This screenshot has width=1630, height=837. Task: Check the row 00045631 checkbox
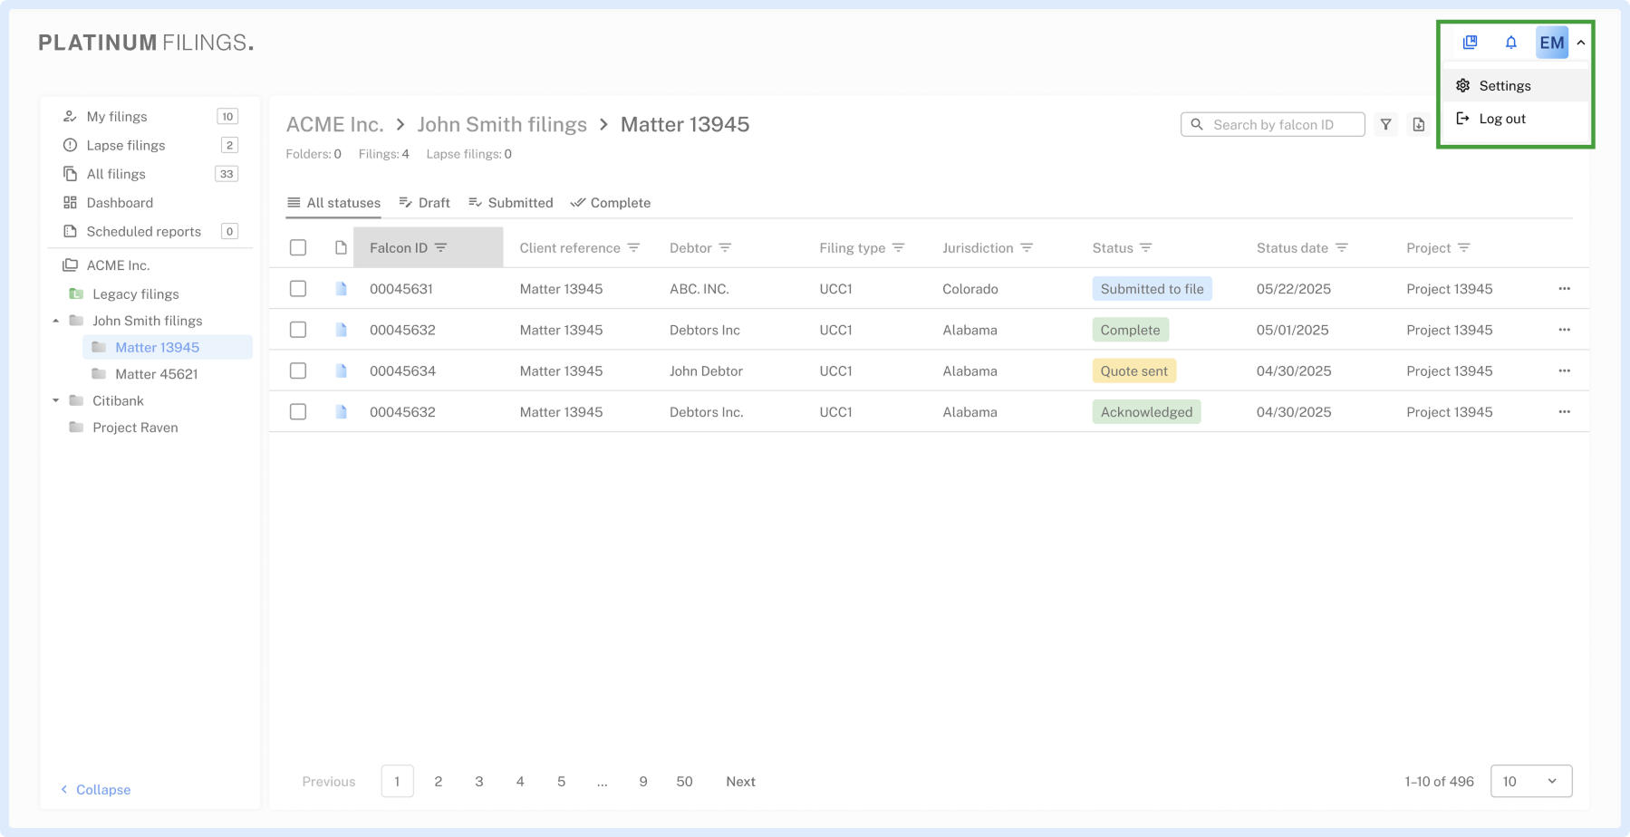(298, 289)
